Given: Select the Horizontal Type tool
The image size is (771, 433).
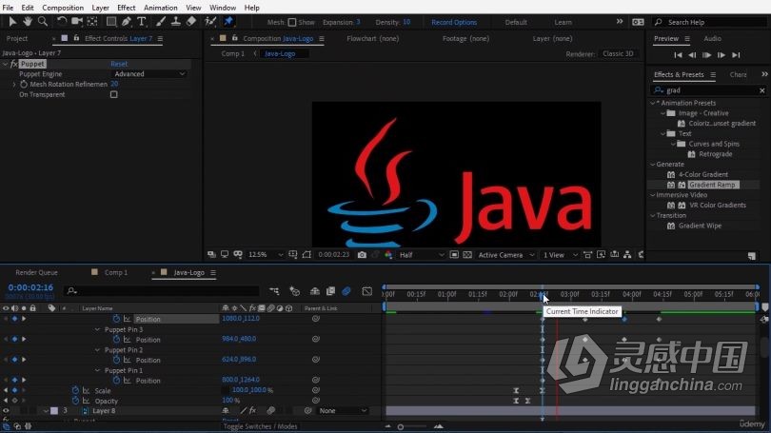Looking at the screenshot, I should pyautogui.click(x=142, y=22).
